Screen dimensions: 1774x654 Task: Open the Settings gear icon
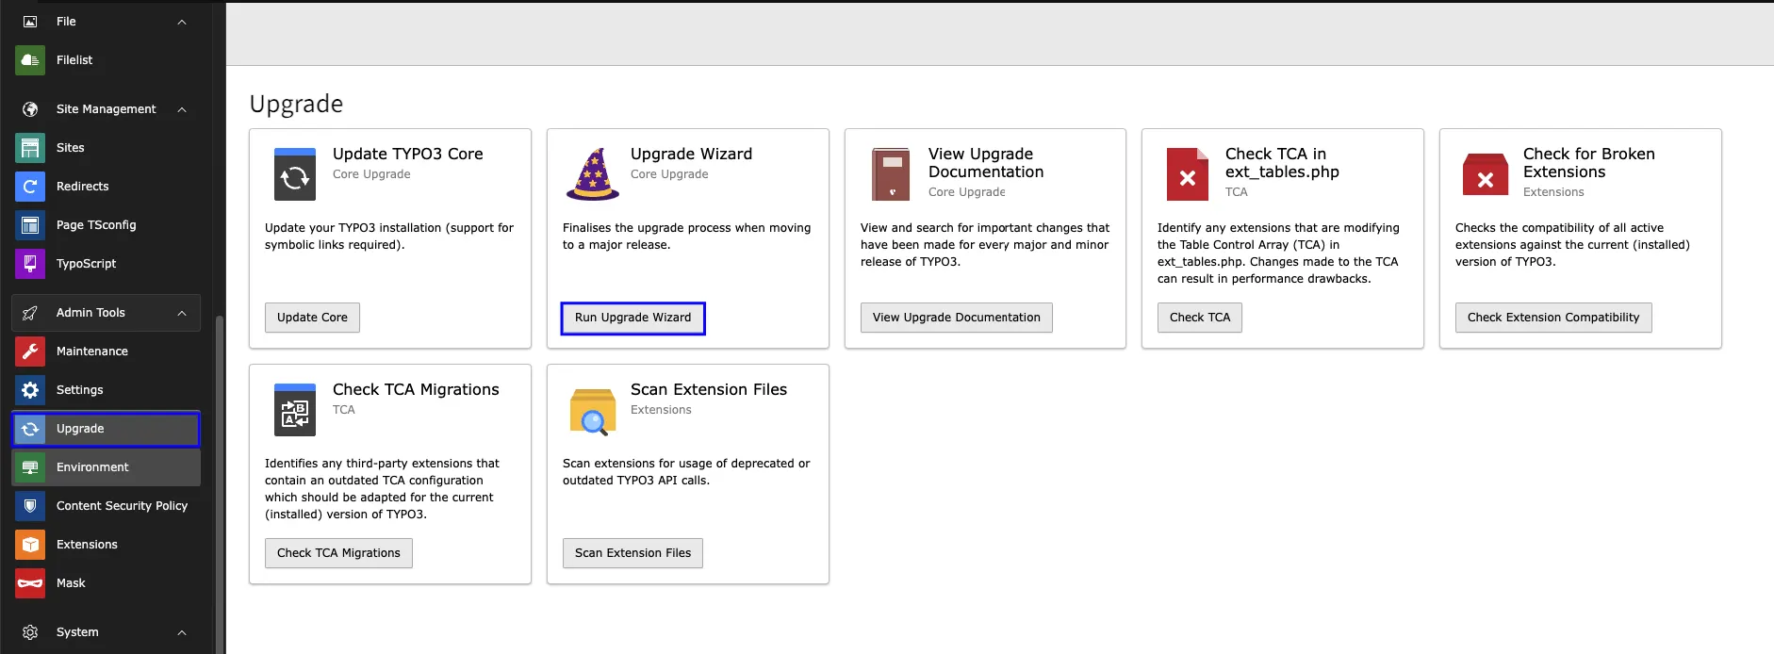30,390
